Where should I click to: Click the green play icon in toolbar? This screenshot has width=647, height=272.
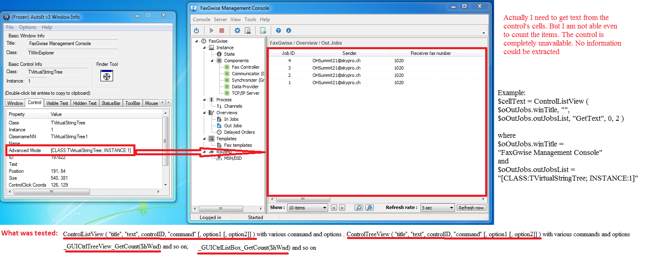211,30
